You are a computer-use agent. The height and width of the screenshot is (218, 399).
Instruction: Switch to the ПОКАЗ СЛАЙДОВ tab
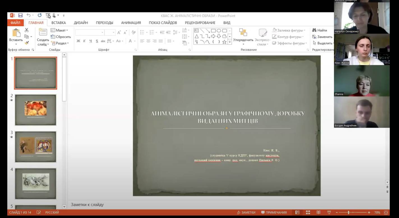coord(163,23)
